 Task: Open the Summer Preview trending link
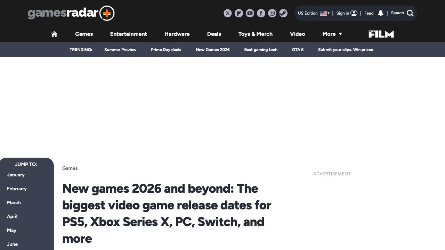point(120,50)
